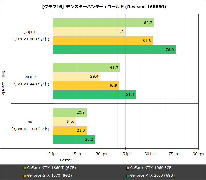
Task: Click the 4K category label
Action: (30, 122)
